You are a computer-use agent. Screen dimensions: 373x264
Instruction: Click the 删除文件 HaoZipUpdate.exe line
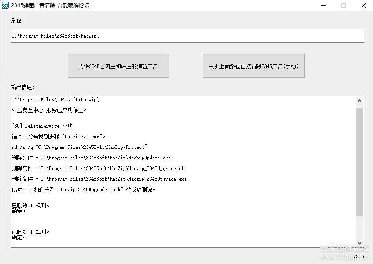91,158
